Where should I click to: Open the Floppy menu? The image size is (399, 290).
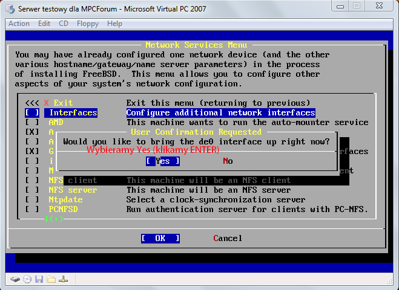tap(88, 24)
